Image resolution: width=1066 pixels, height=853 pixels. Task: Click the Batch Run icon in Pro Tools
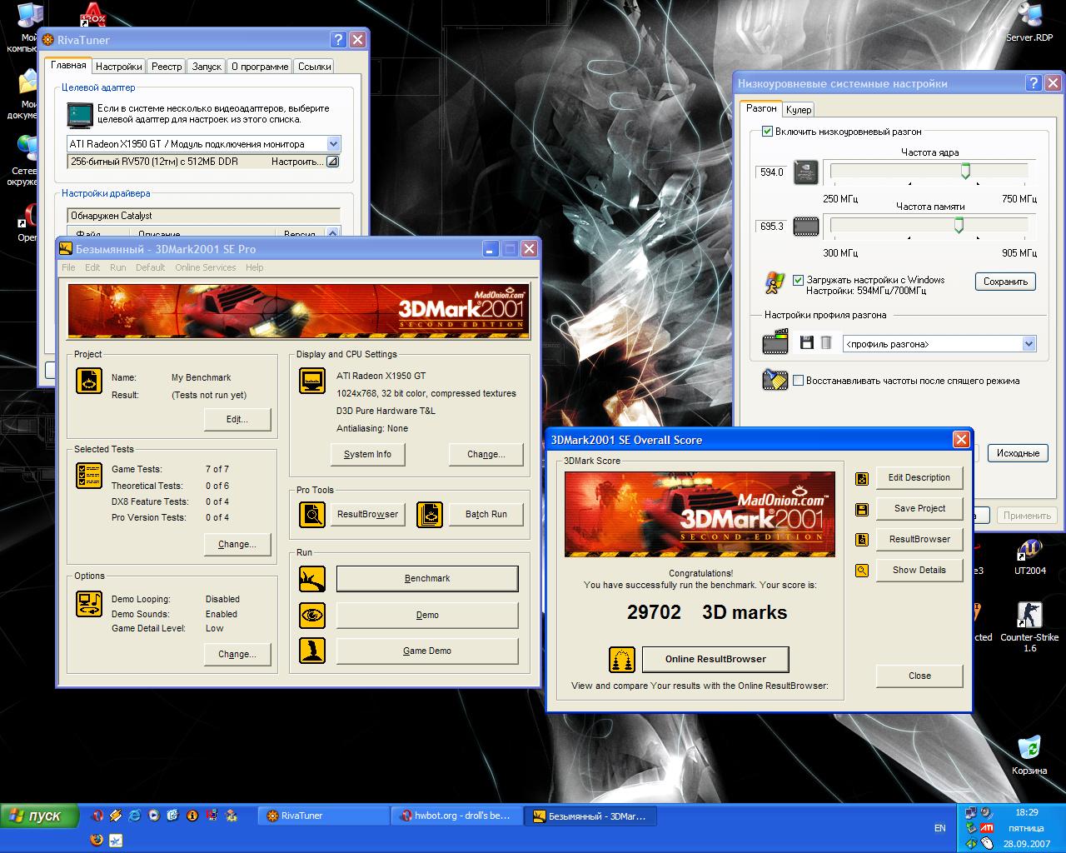(x=430, y=514)
